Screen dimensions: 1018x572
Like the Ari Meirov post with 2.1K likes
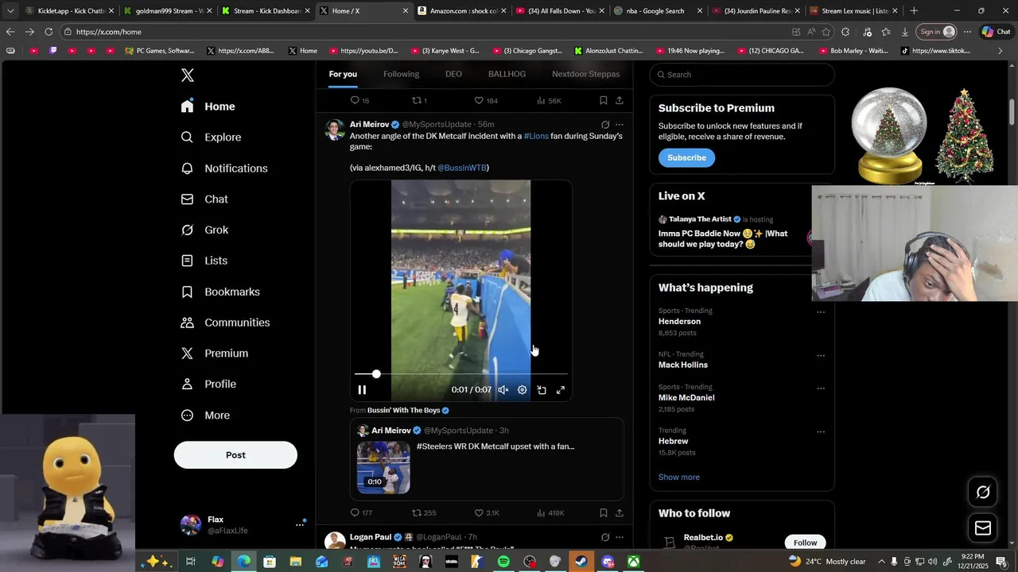tap(487, 513)
